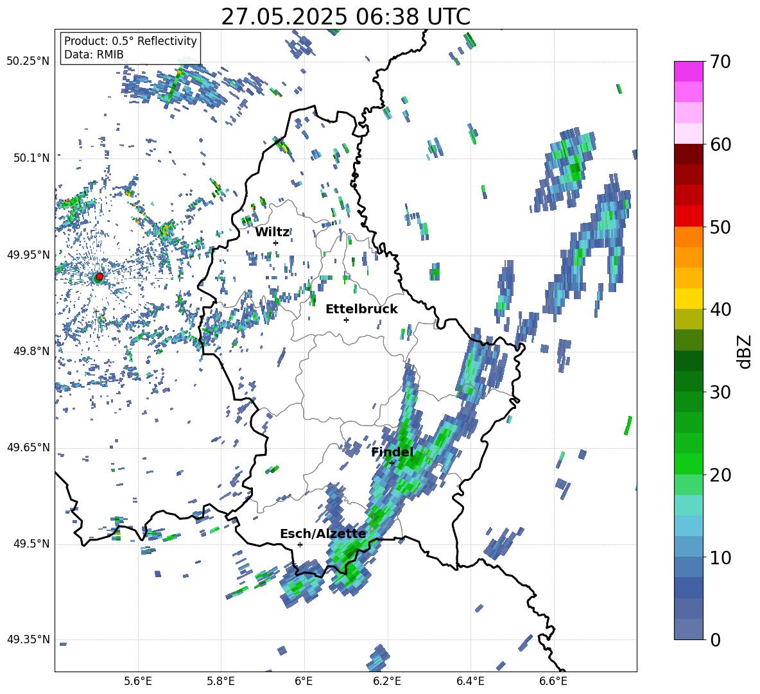Viewport: 760px width, 694px height.
Task: Click the 6.4°E longitude label
Action: click(x=470, y=681)
